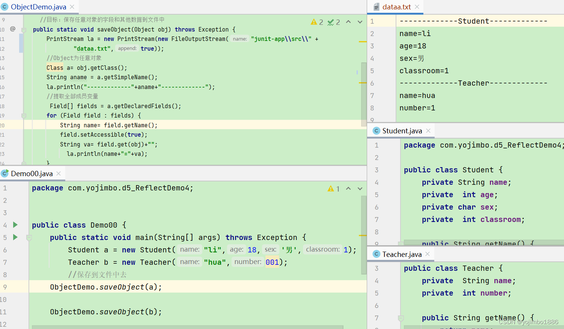Click the typo checkmark indicator in ObjectDemo.java
Image resolution: width=564 pixels, height=329 pixels.
point(334,22)
